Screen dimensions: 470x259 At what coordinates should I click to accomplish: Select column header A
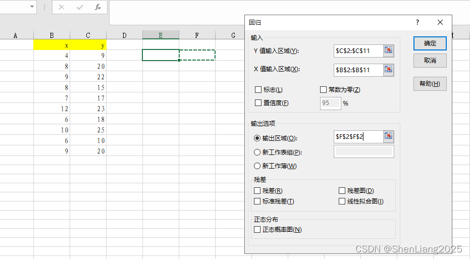(x=16, y=35)
